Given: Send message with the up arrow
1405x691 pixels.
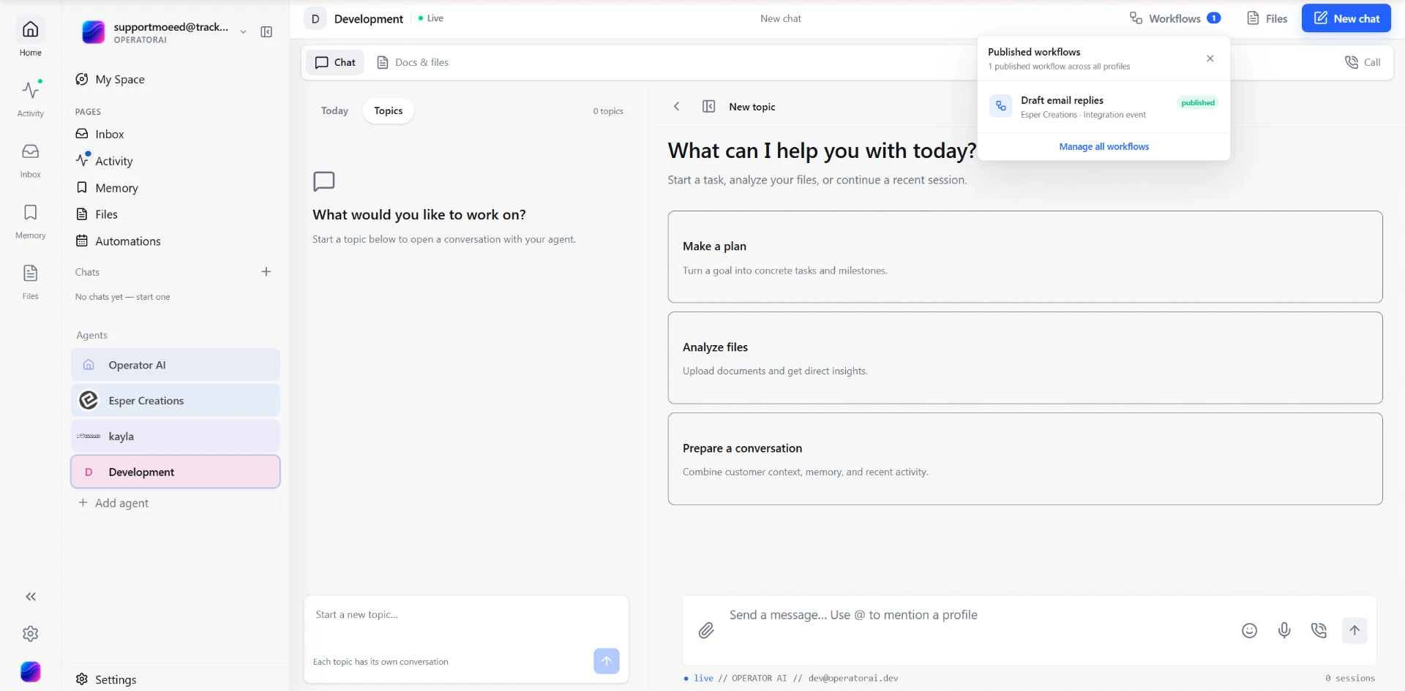Looking at the screenshot, I should point(1355,630).
